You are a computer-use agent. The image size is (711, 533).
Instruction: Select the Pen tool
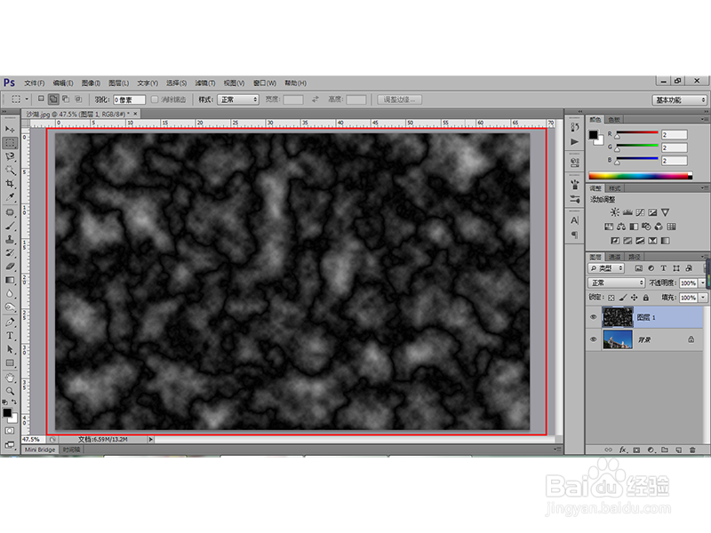pyautogui.click(x=10, y=322)
